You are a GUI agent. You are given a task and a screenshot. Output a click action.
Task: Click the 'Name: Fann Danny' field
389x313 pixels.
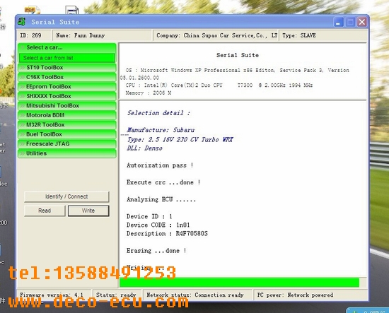click(103, 35)
